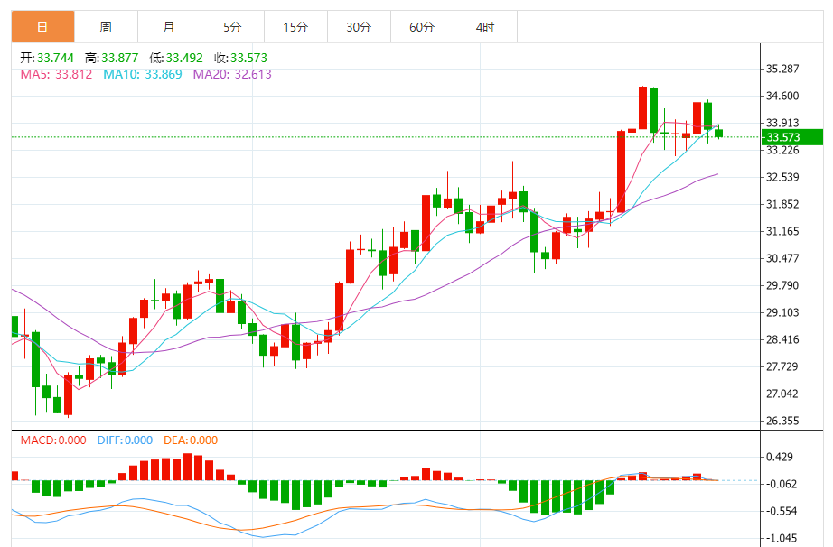
Task: Click the 29.103 price axis label
Action: pos(782,312)
